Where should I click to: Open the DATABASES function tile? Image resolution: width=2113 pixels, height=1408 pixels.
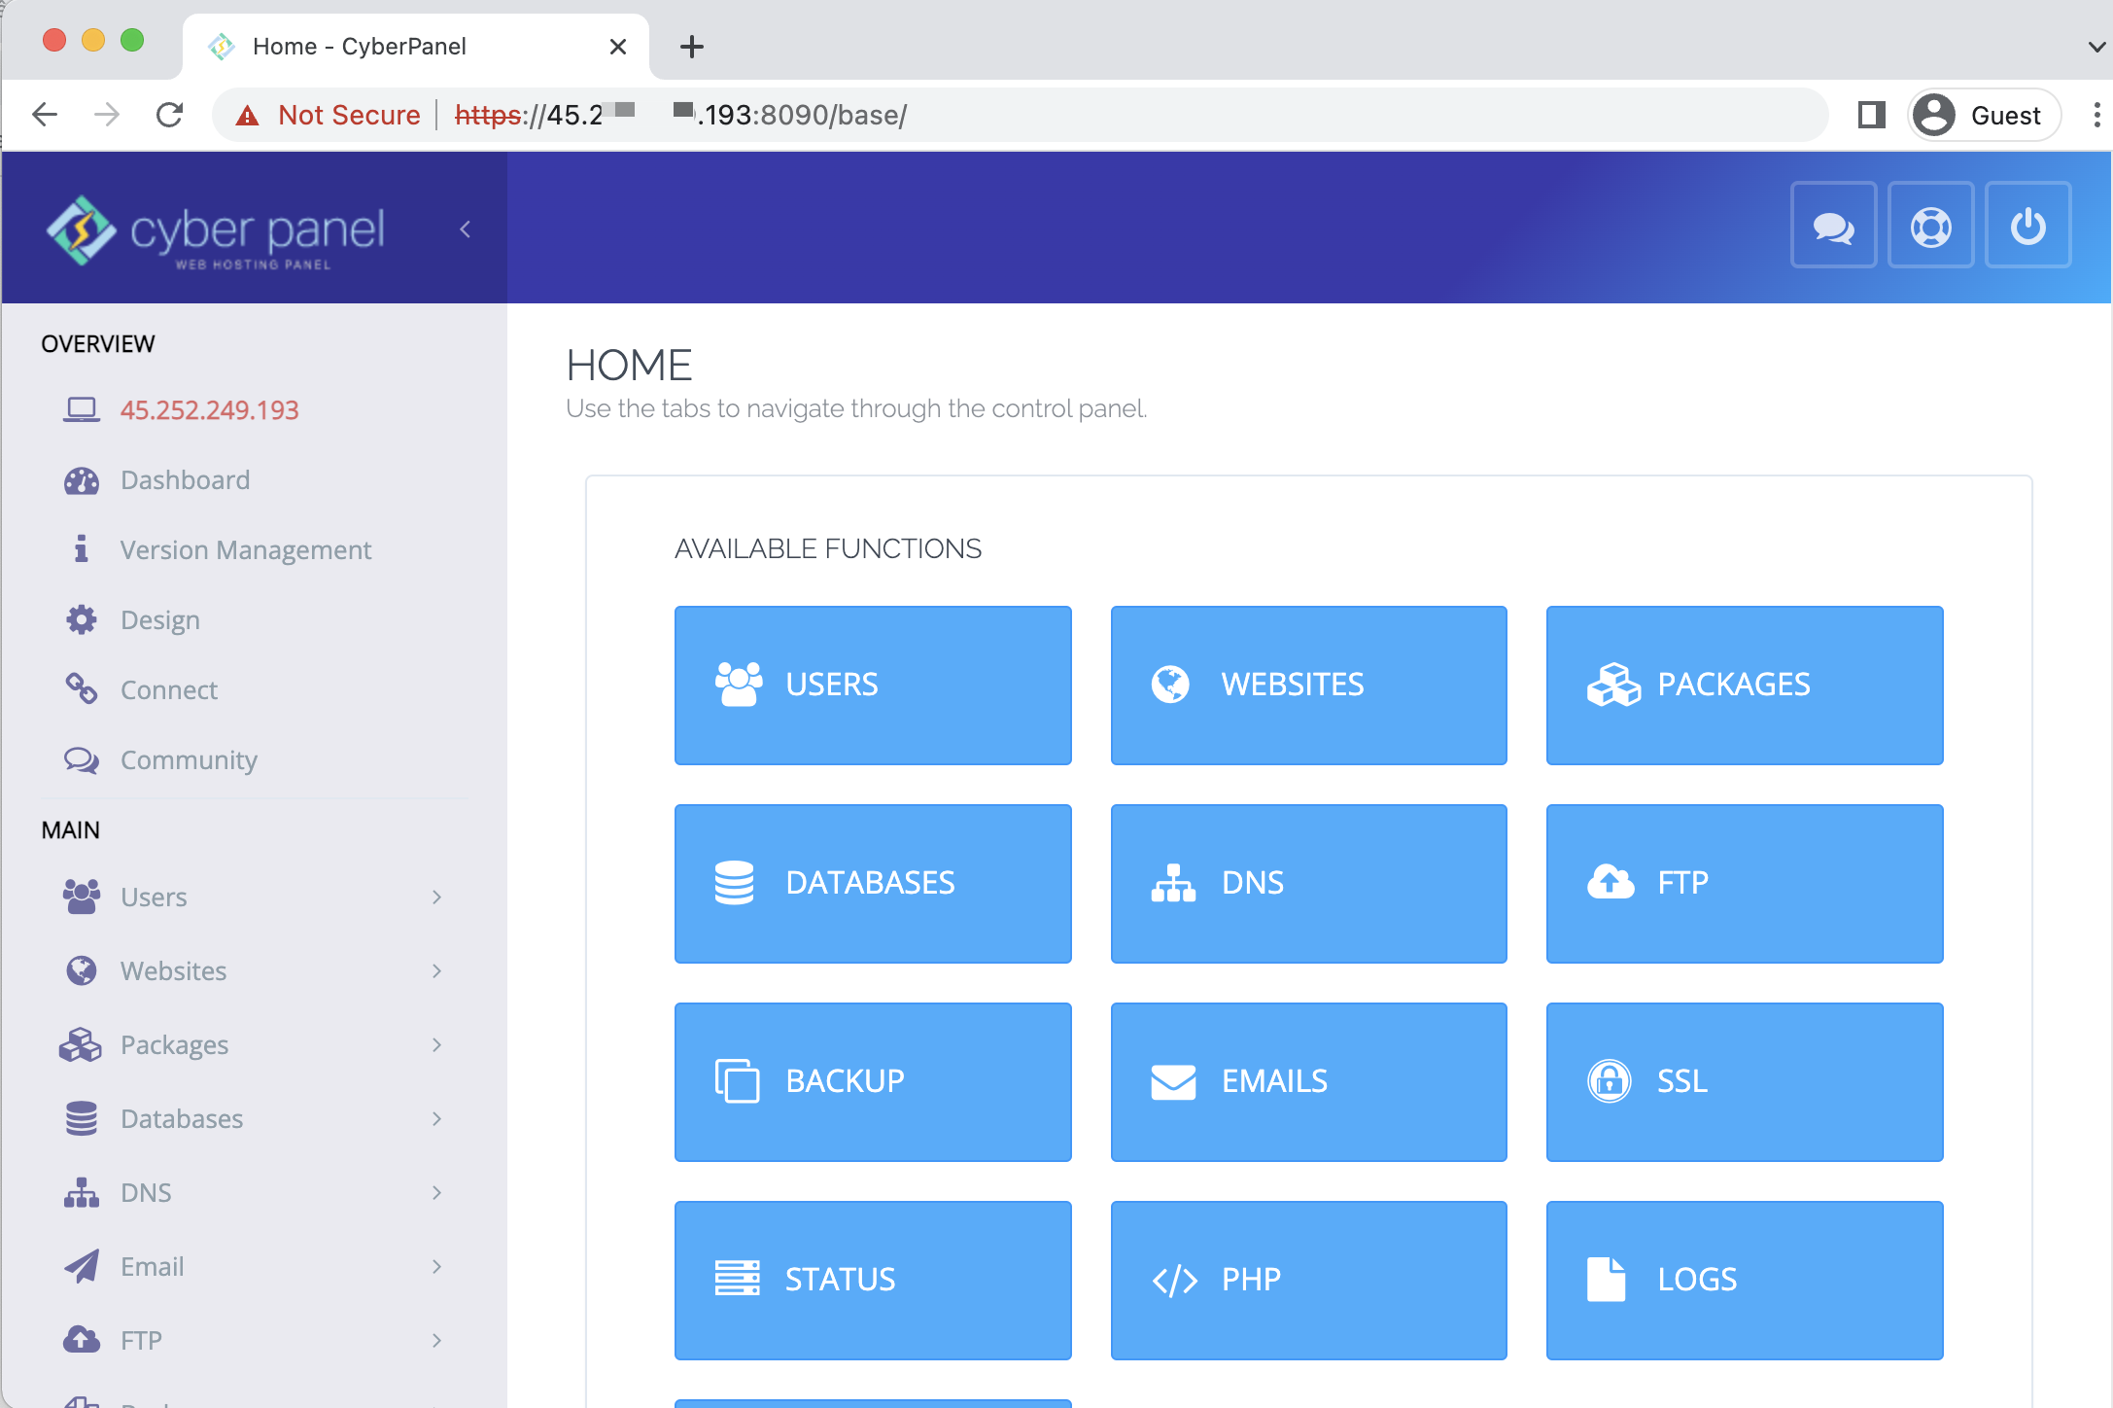click(873, 884)
